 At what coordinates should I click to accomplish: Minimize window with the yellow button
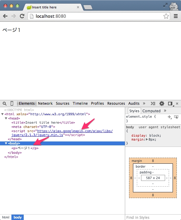pos(11,6)
